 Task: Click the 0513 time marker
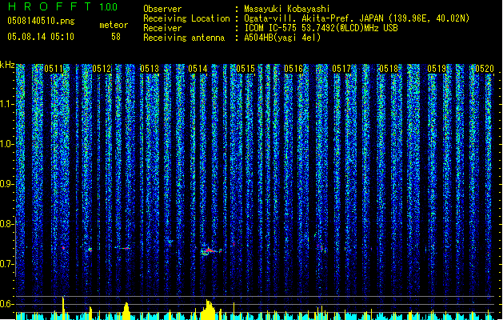(150, 69)
